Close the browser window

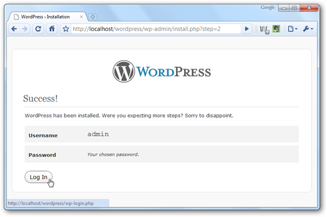pos(309,8)
